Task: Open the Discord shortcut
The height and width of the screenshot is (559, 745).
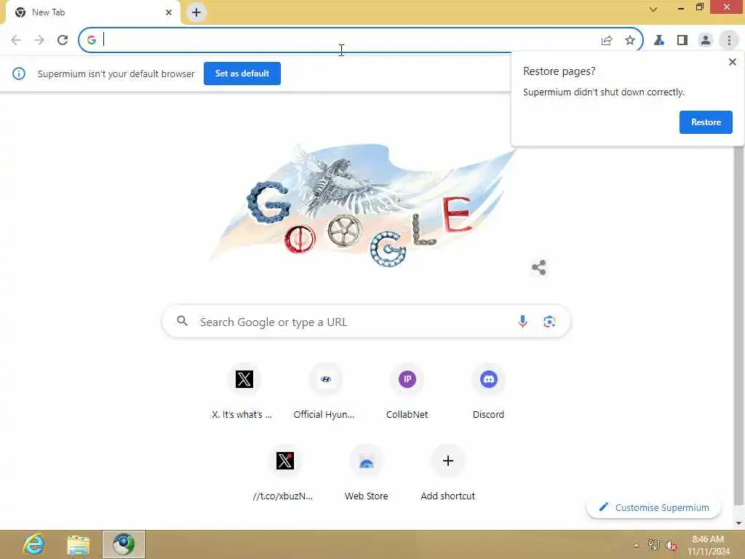Action: pyautogui.click(x=488, y=391)
